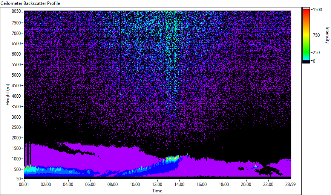Click the 6000 height axis value
This screenshot has width=331, height=195.
16,54
